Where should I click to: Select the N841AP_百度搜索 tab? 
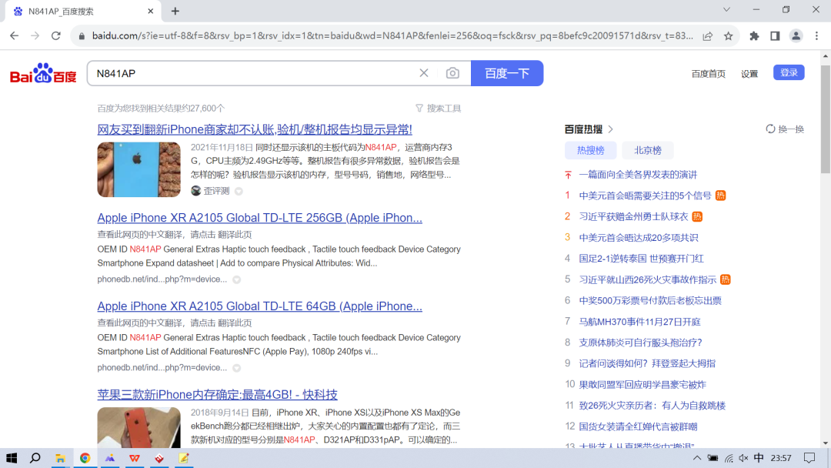click(x=82, y=11)
